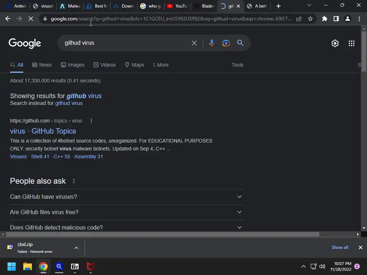The height and width of the screenshot is (275, 367).
Task: Open the 'Shell 41' sublink
Action: tap(40, 156)
